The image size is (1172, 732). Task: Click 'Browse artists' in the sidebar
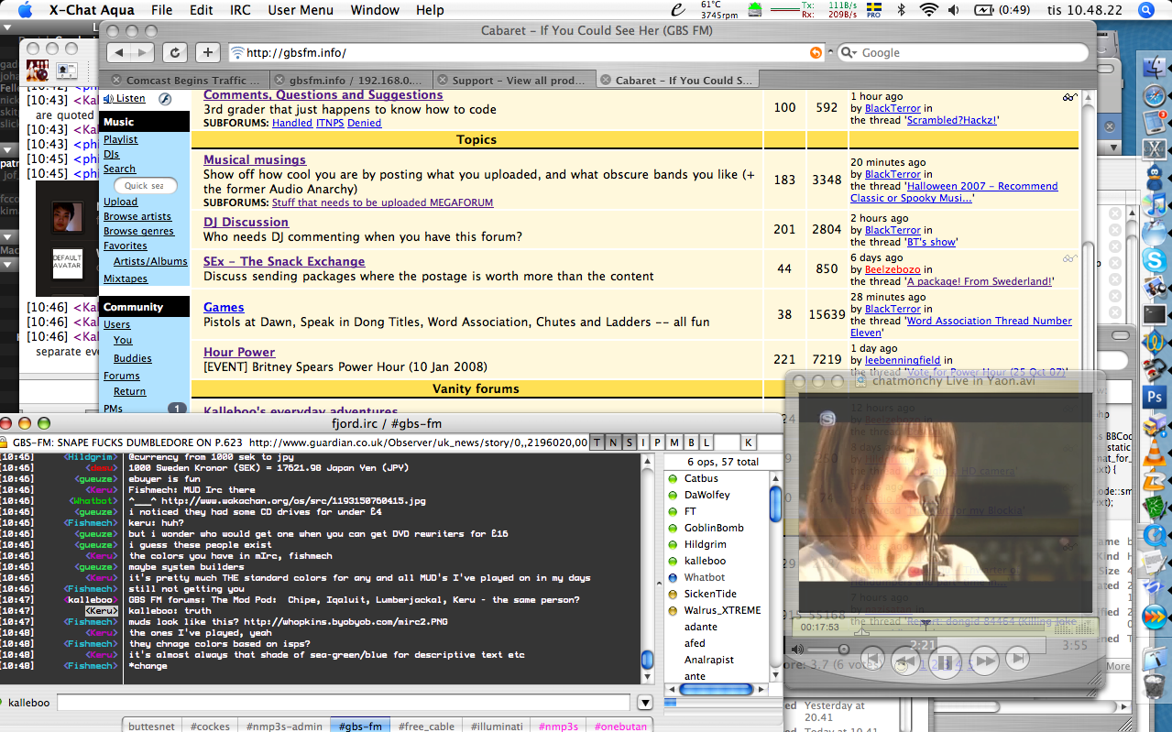pos(137,216)
